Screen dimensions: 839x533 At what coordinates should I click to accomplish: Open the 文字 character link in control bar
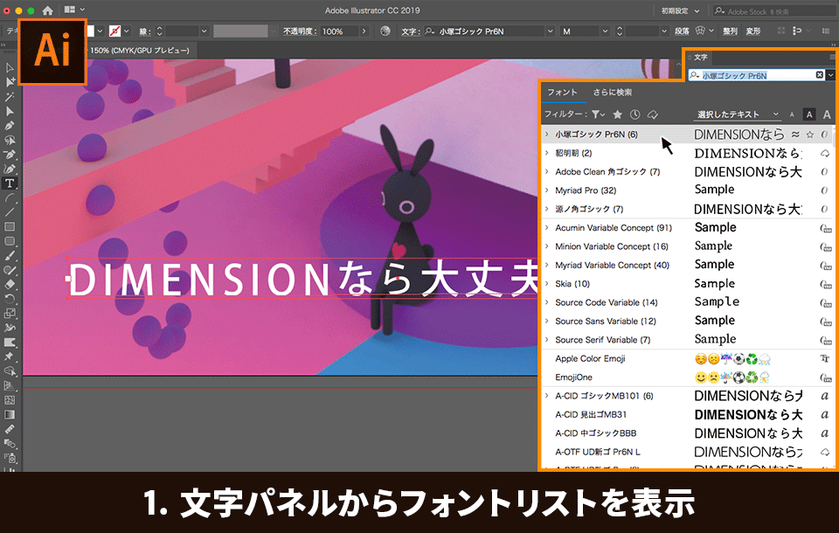click(x=411, y=31)
